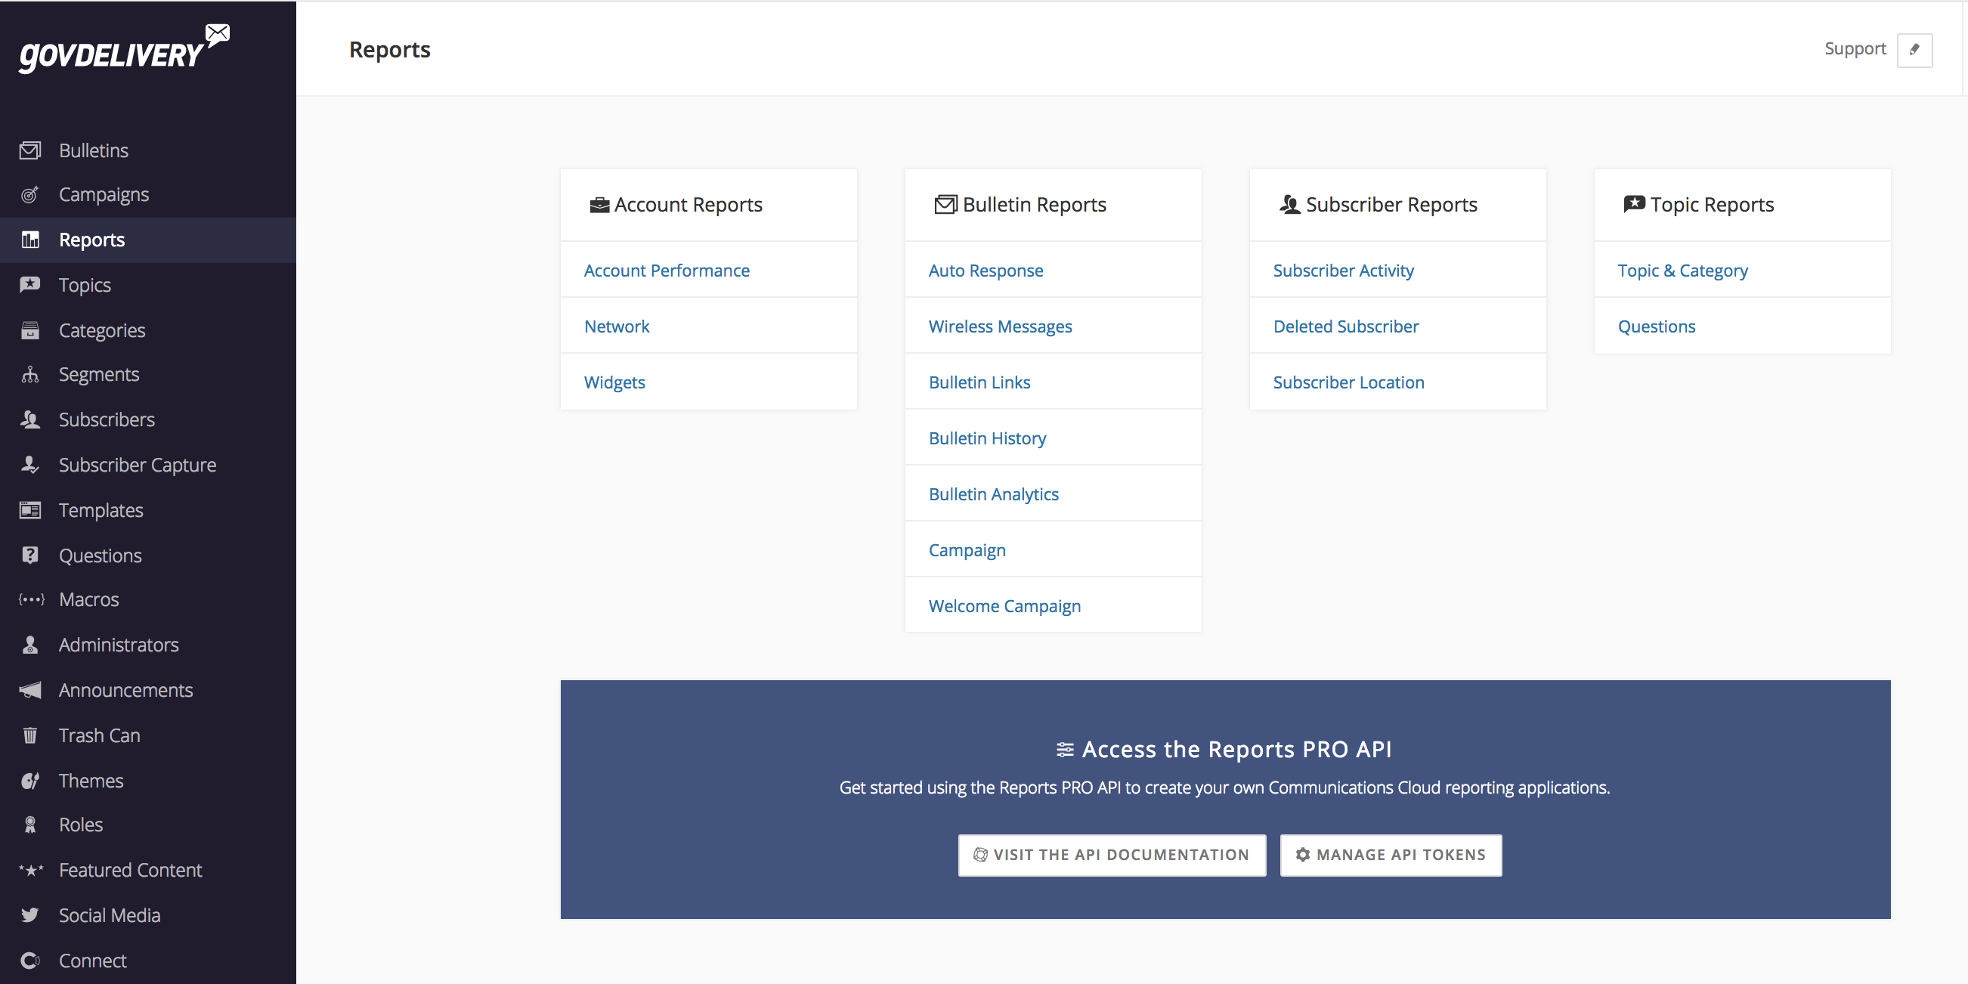Open Topic & Category report

point(1682,271)
